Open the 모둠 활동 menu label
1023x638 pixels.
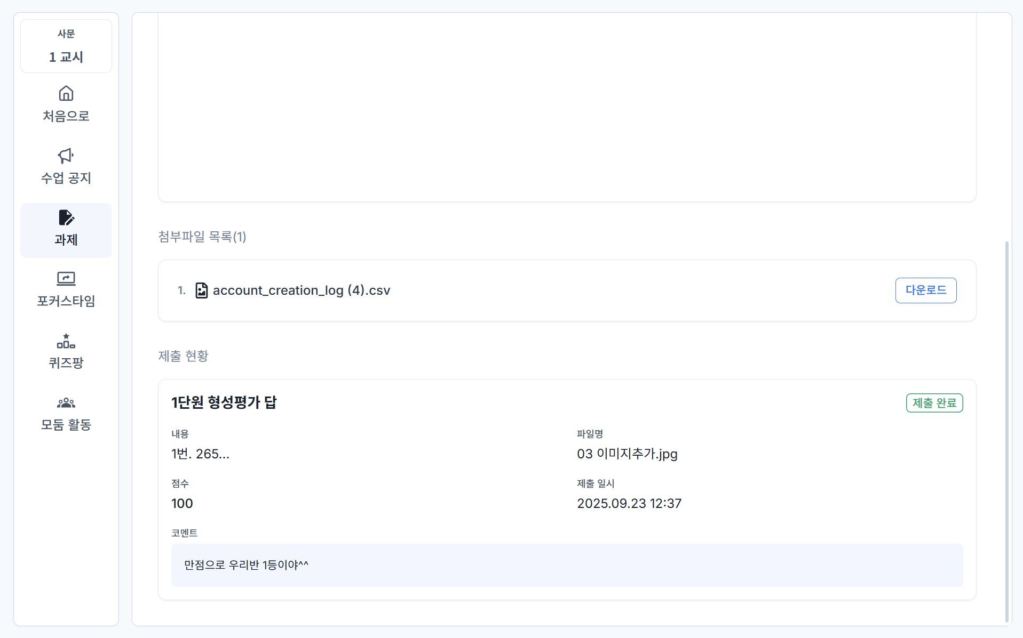(x=66, y=425)
